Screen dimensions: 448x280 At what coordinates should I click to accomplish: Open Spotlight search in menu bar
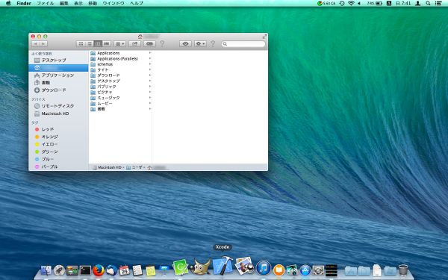click(x=428, y=4)
